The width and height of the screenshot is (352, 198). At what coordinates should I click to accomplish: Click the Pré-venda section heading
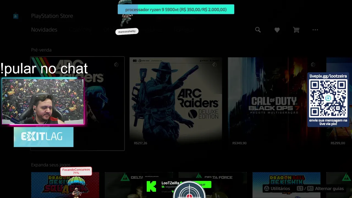[x=41, y=50]
